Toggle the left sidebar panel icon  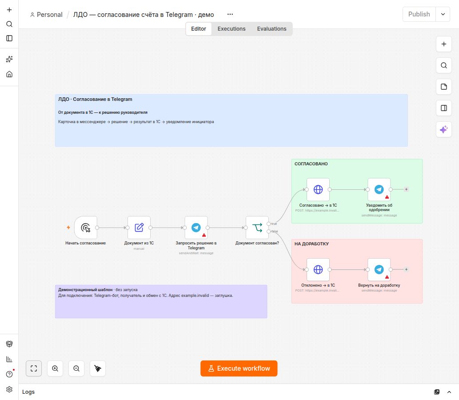click(9, 38)
